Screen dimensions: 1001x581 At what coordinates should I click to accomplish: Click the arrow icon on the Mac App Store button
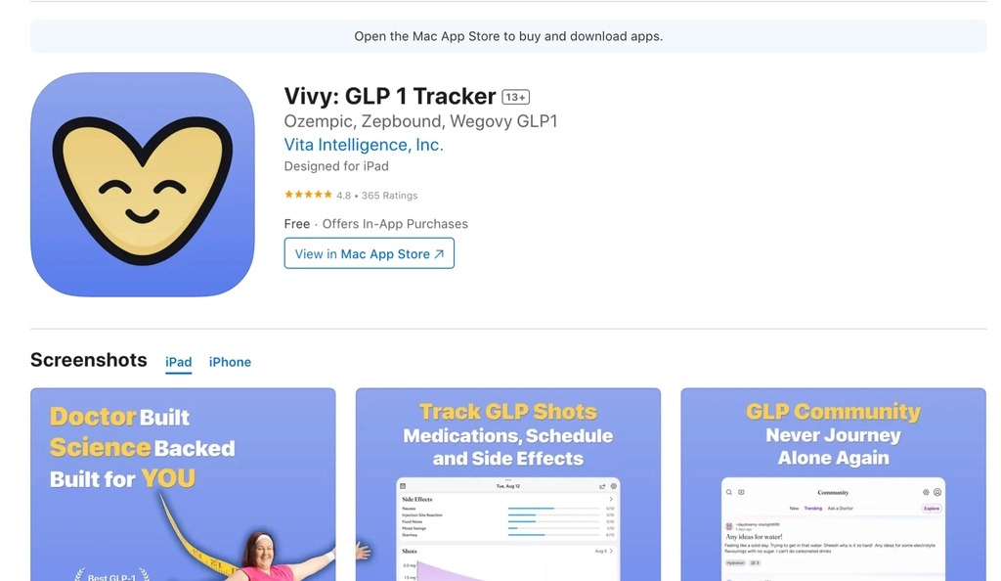pos(439,254)
